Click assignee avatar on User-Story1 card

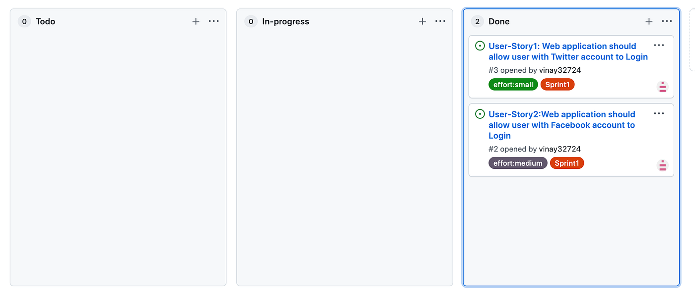pyautogui.click(x=662, y=87)
